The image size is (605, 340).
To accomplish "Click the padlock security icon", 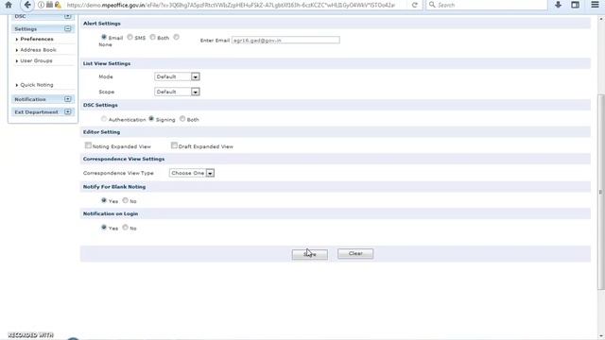I will click(x=58, y=5).
